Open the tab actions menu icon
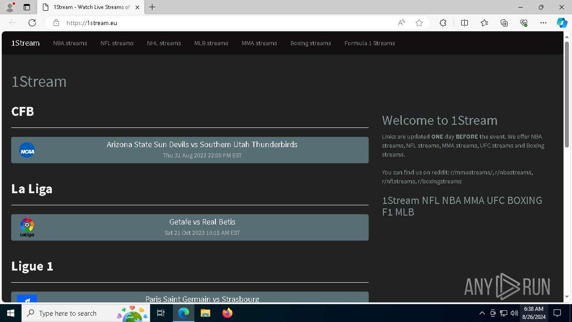 click(x=27, y=7)
